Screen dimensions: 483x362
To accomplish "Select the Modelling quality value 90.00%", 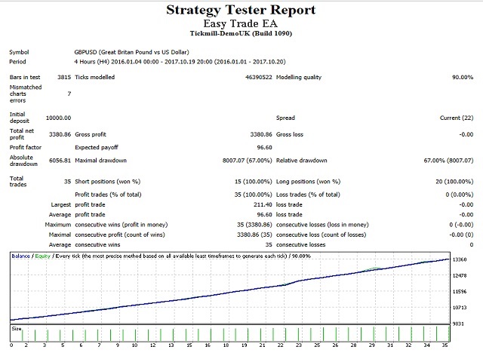I will tap(463, 77).
